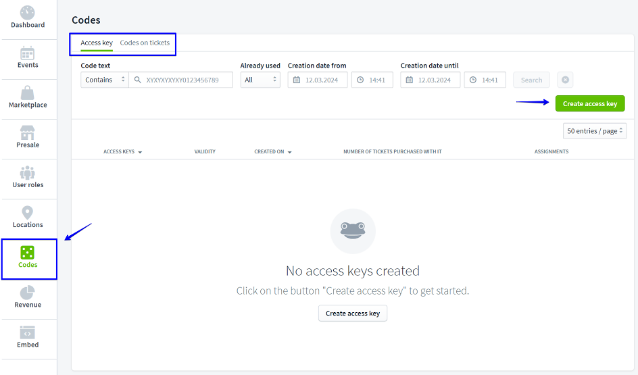The width and height of the screenshot is (638, 375).
Task: Switch to the Codes on tickets tab
Action: click(x=145, y=43)
